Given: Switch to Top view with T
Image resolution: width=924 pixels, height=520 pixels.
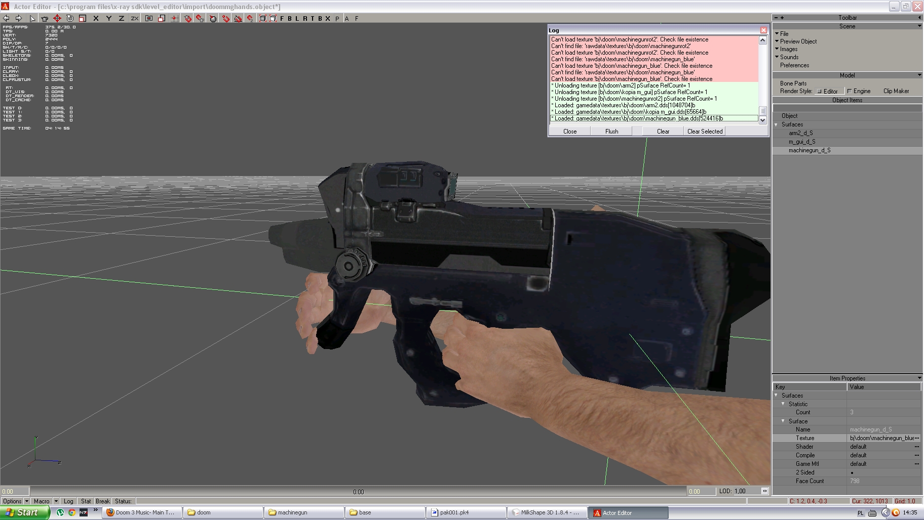Looking at the screenshot, I should (x=313, y=18).
